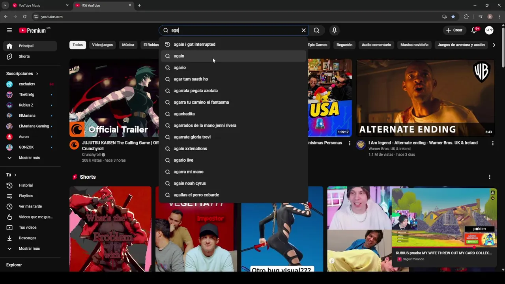Expand the Tú section
The width and height of the screenshot is (505, 284).
pyautogui.click(x=11, y=175)
